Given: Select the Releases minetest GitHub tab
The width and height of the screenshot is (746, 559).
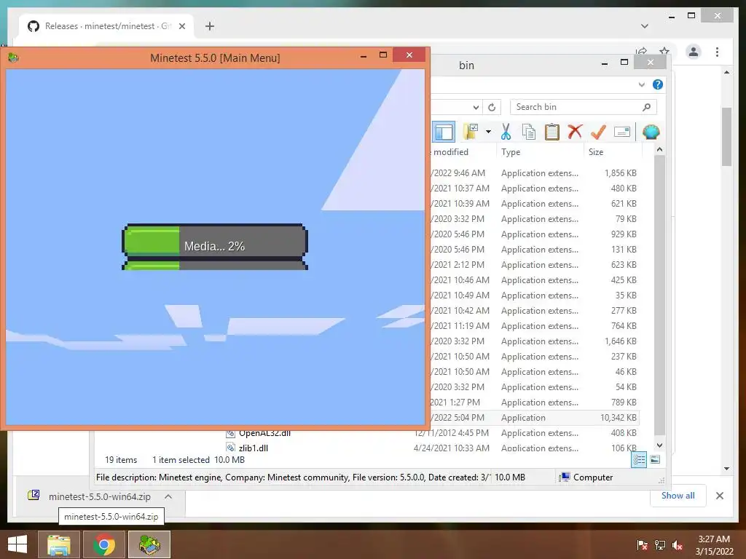Looking at the screenshot, I should pos(106,26).
